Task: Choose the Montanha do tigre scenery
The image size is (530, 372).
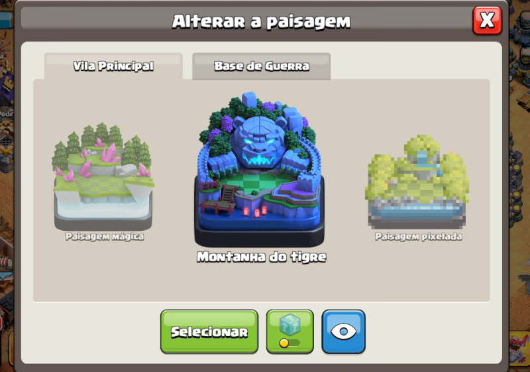Action: (259, 169)
